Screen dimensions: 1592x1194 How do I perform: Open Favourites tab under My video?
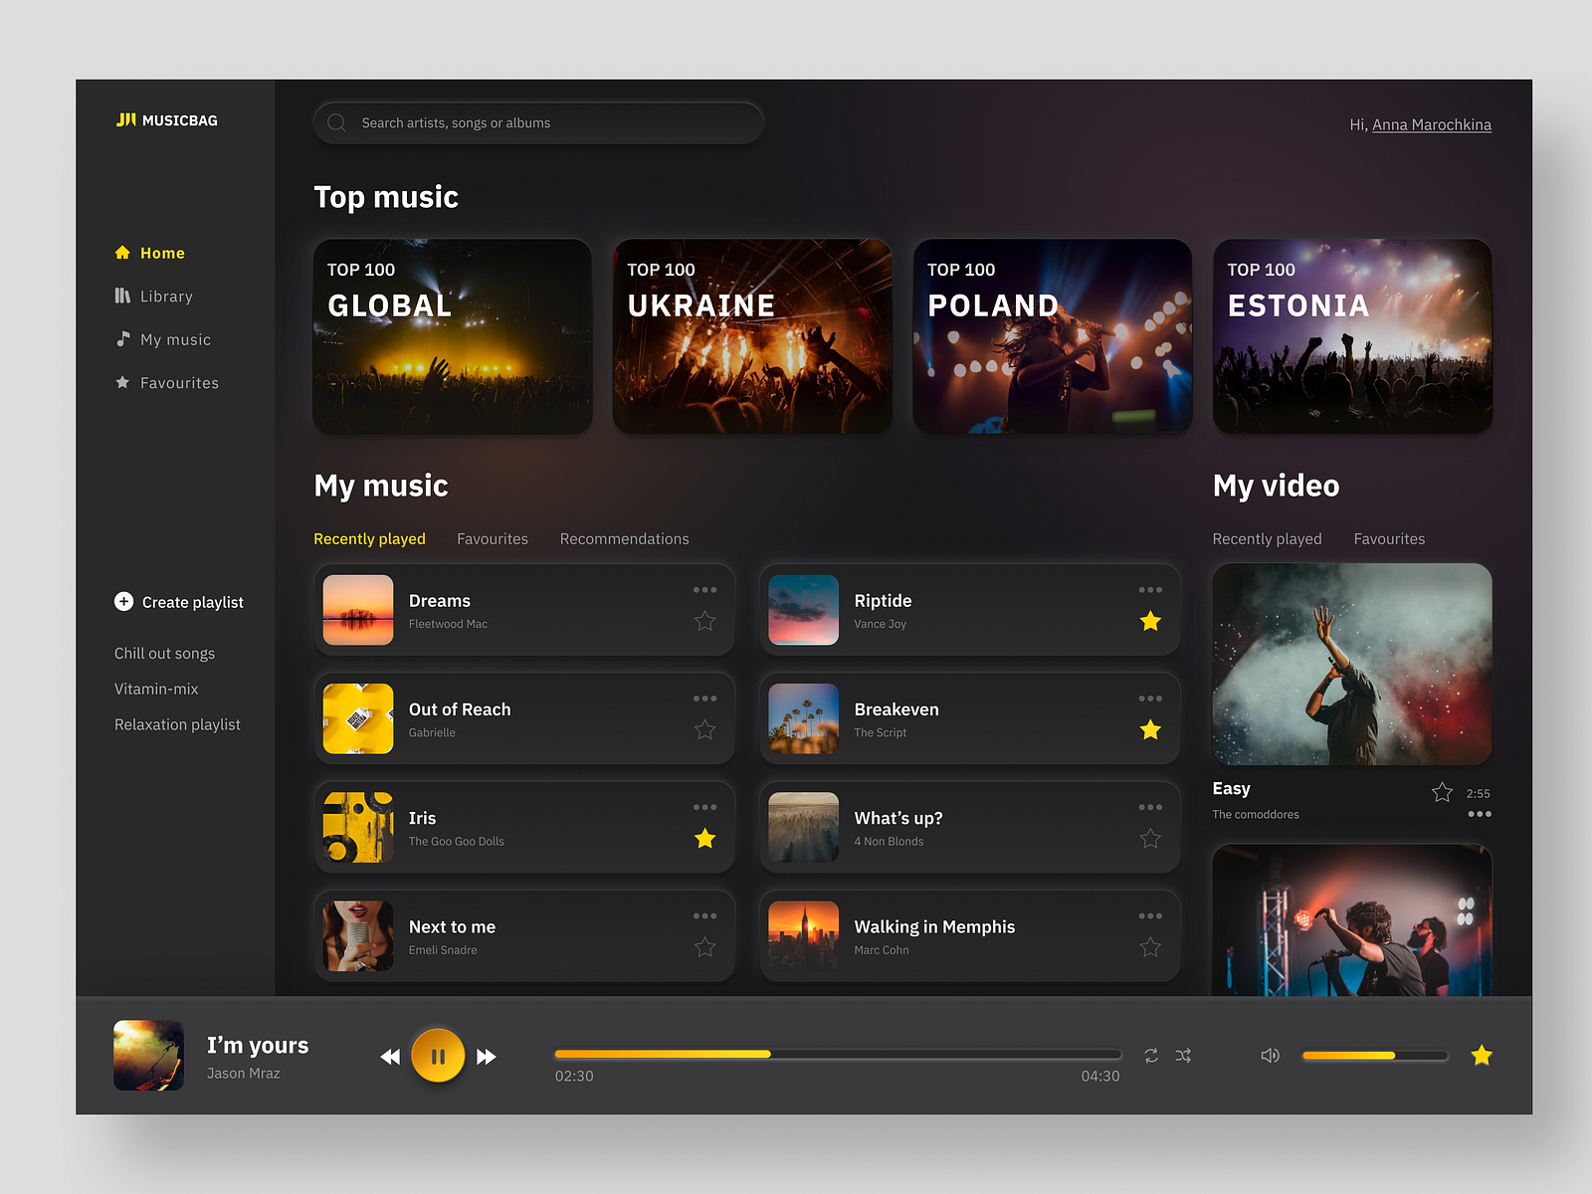coord(1389,538)
